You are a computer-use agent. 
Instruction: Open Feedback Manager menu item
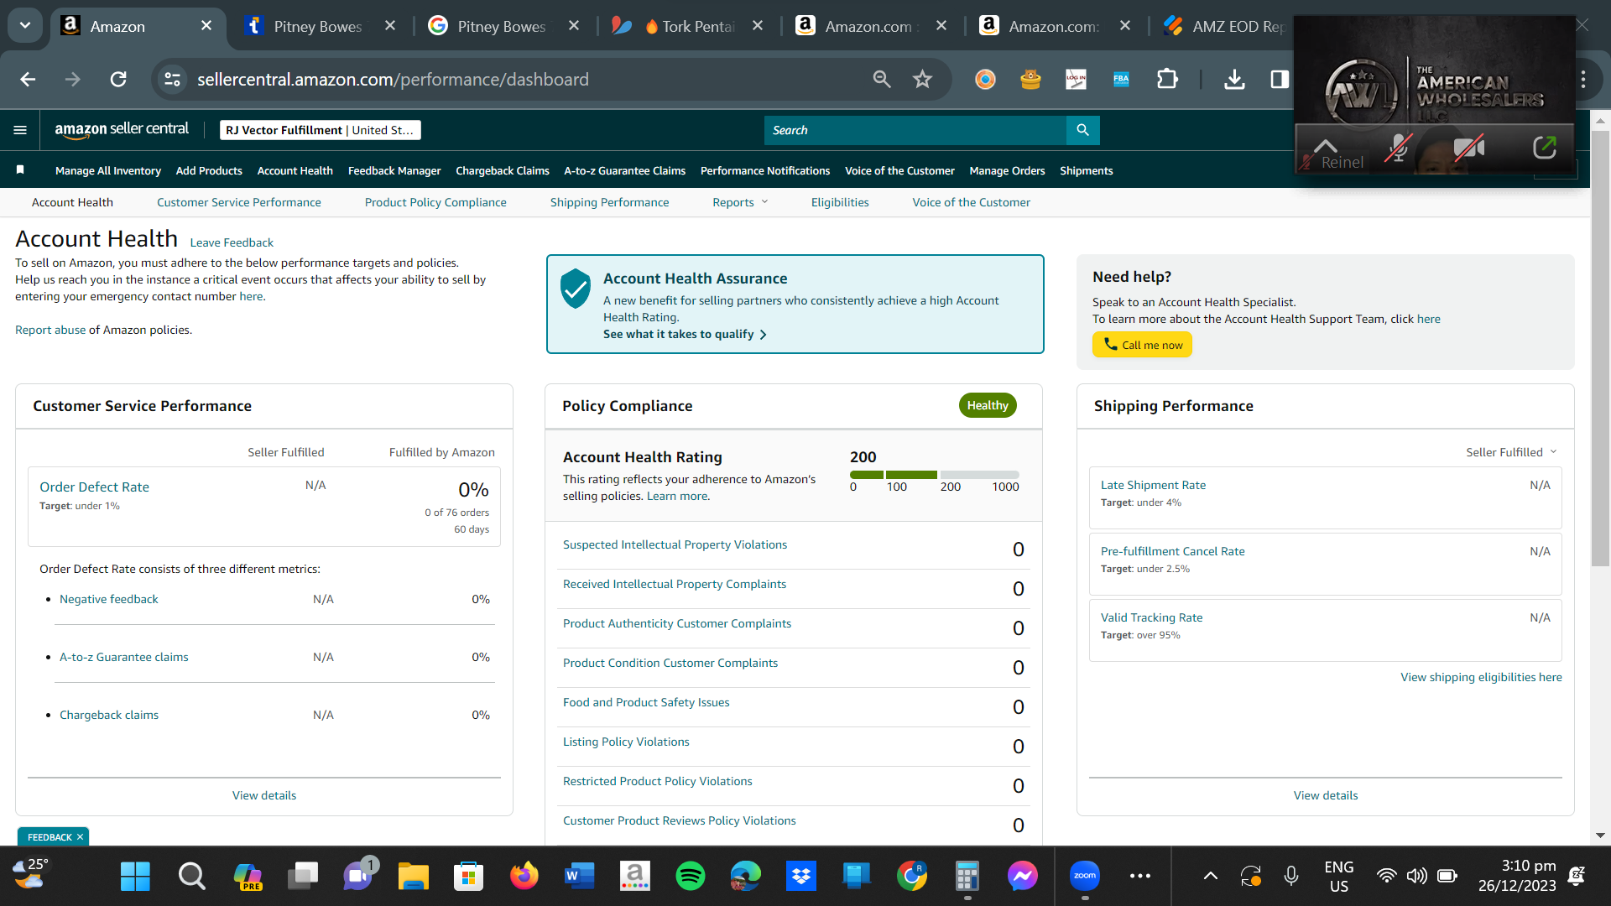click(394, 171)
